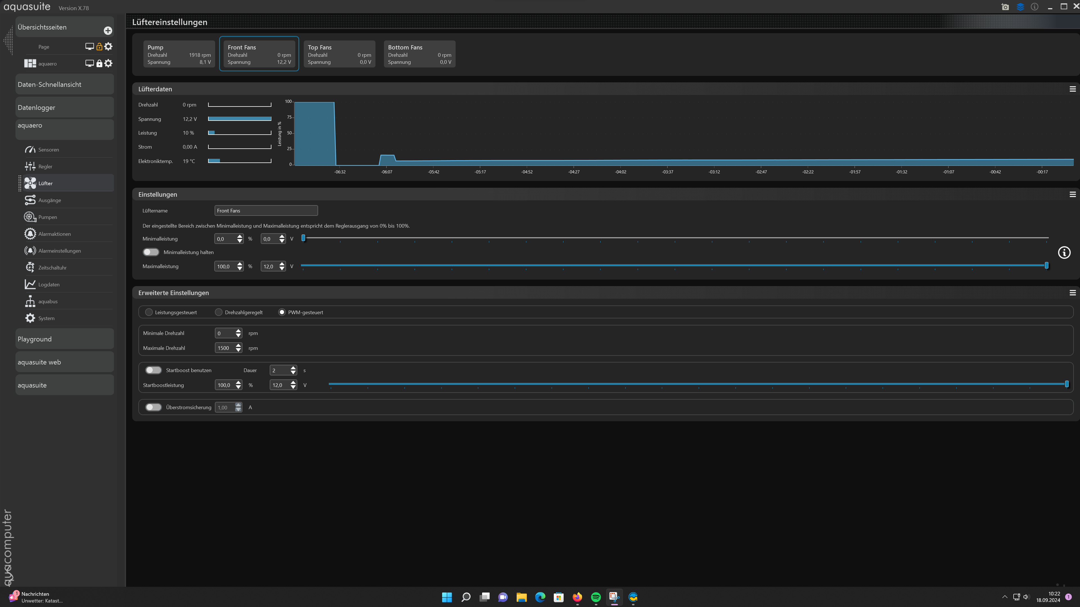Open Sensoren in the aquaero sidebar

tap(49, 150)
